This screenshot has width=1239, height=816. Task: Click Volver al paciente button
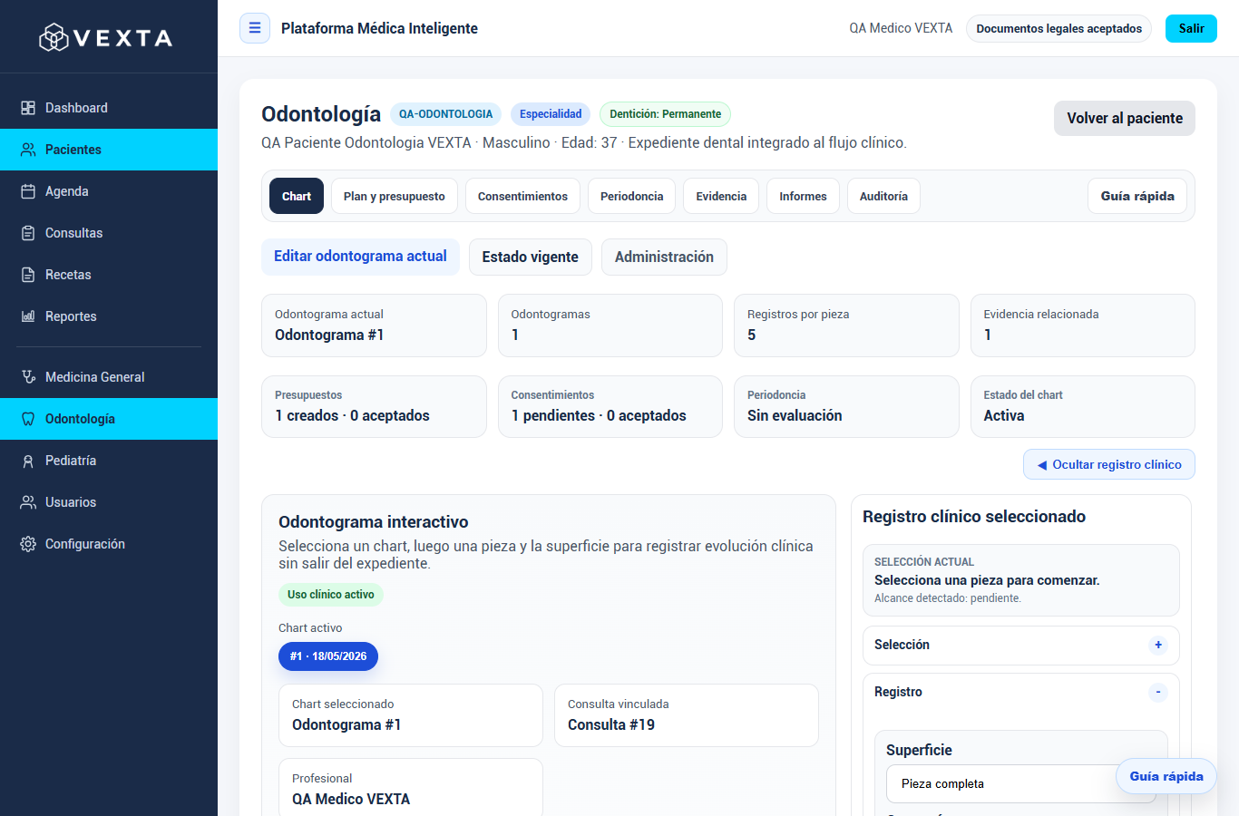tap(1125, 118)
